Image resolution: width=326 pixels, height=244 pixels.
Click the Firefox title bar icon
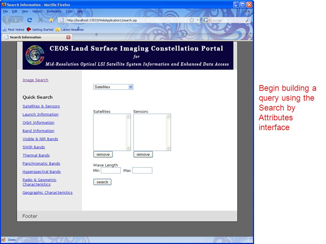4,4
